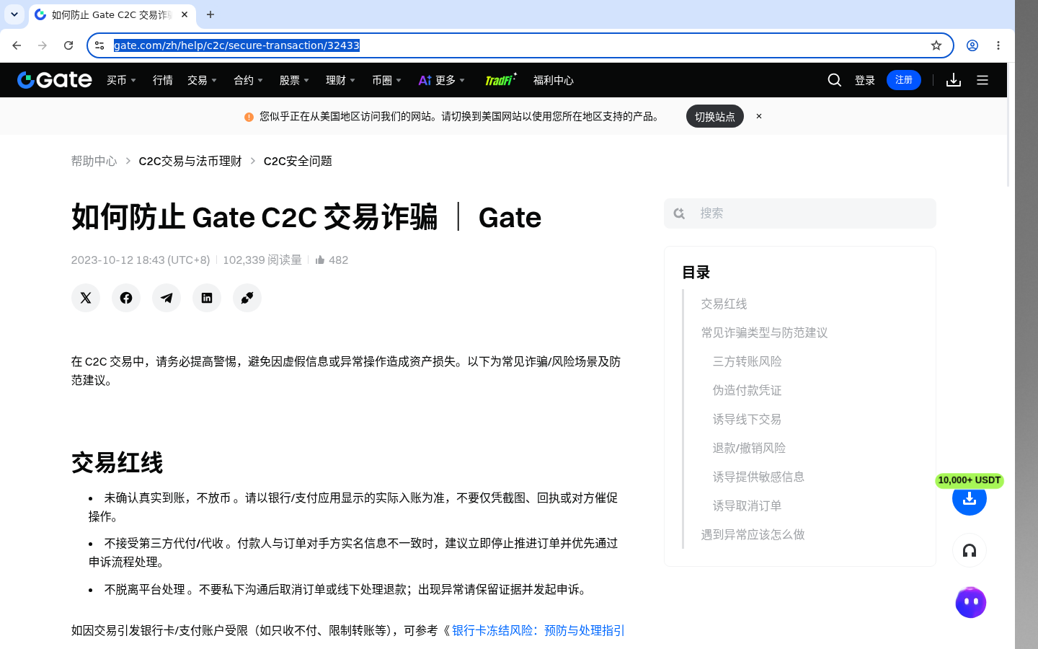Expand the 更多 dropdown menu
This screenshot has width=1038, height=649.
pos(442,80)
